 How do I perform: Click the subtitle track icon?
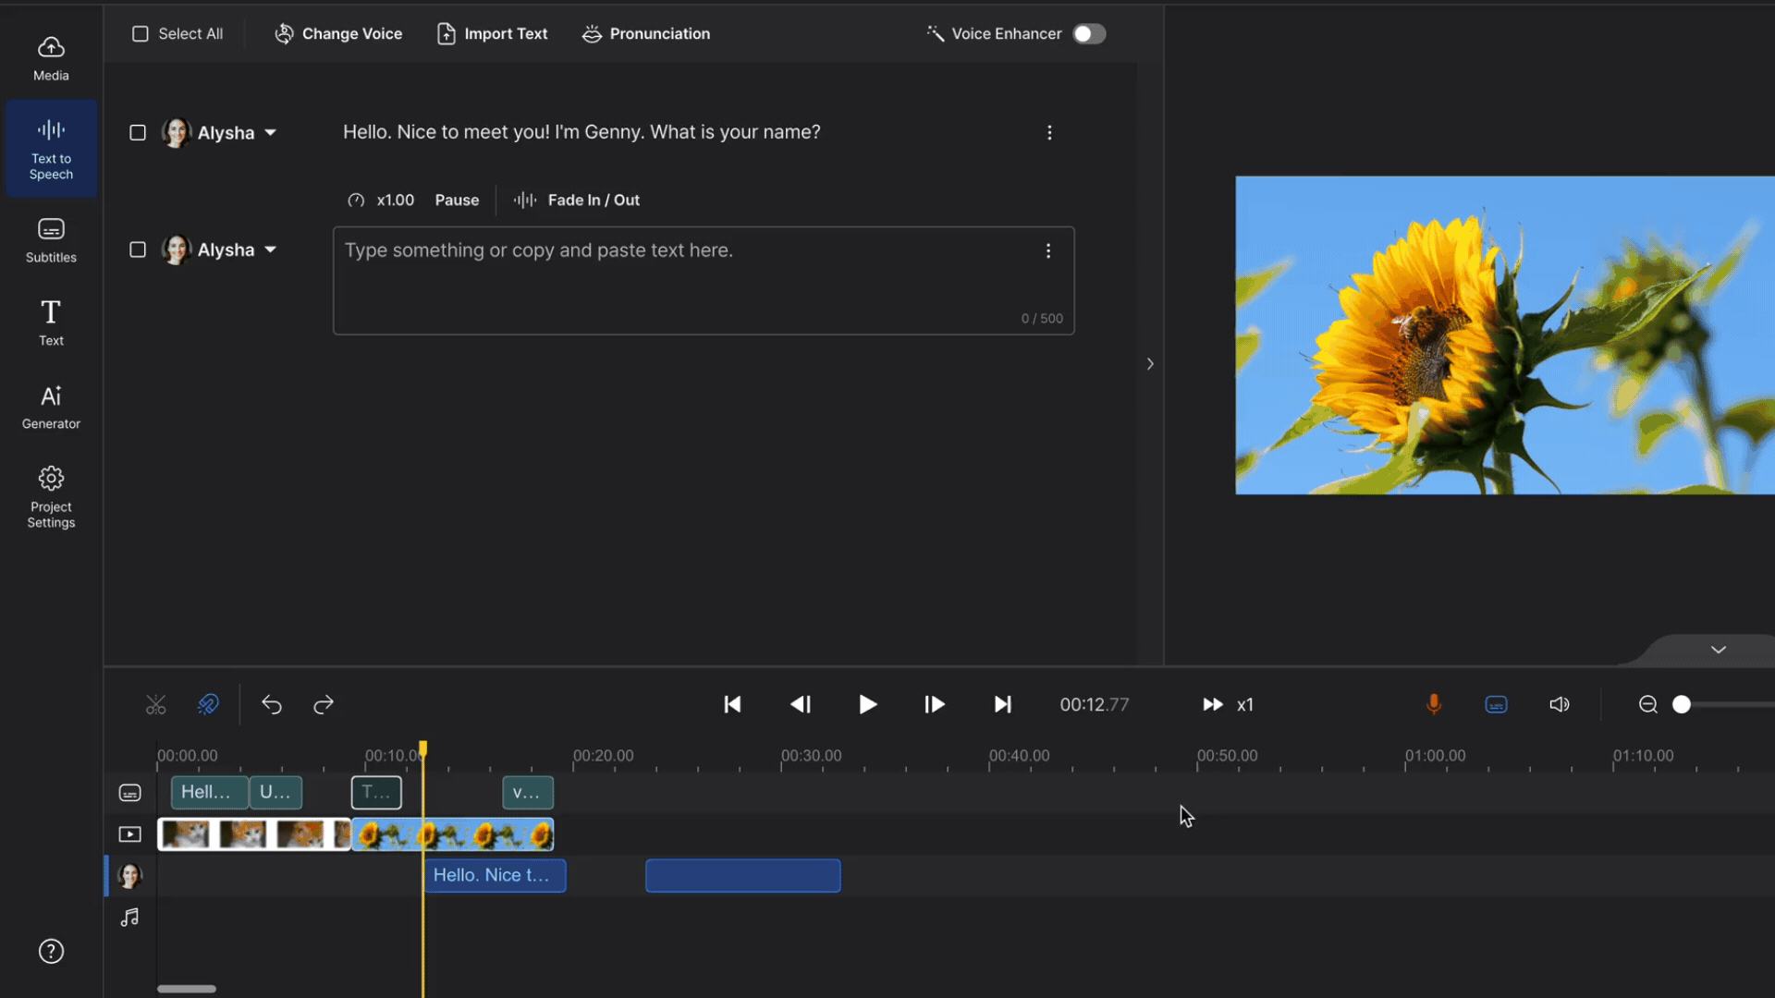130,793
